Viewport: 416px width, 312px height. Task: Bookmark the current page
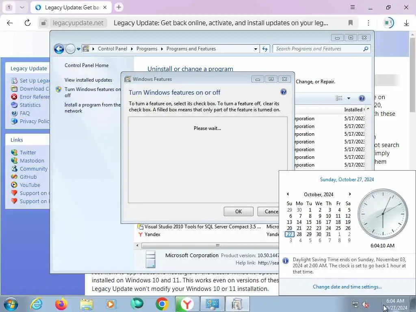(x=351, y=23)
